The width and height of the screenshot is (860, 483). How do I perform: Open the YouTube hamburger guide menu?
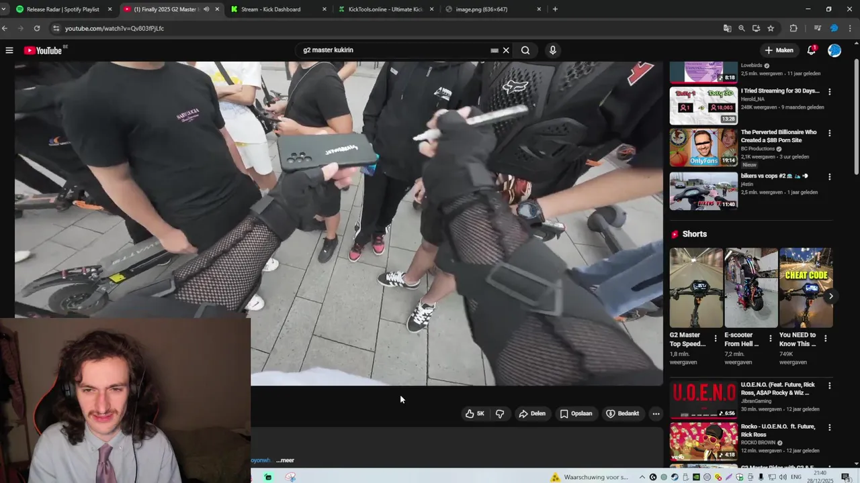tap(9, 50)
